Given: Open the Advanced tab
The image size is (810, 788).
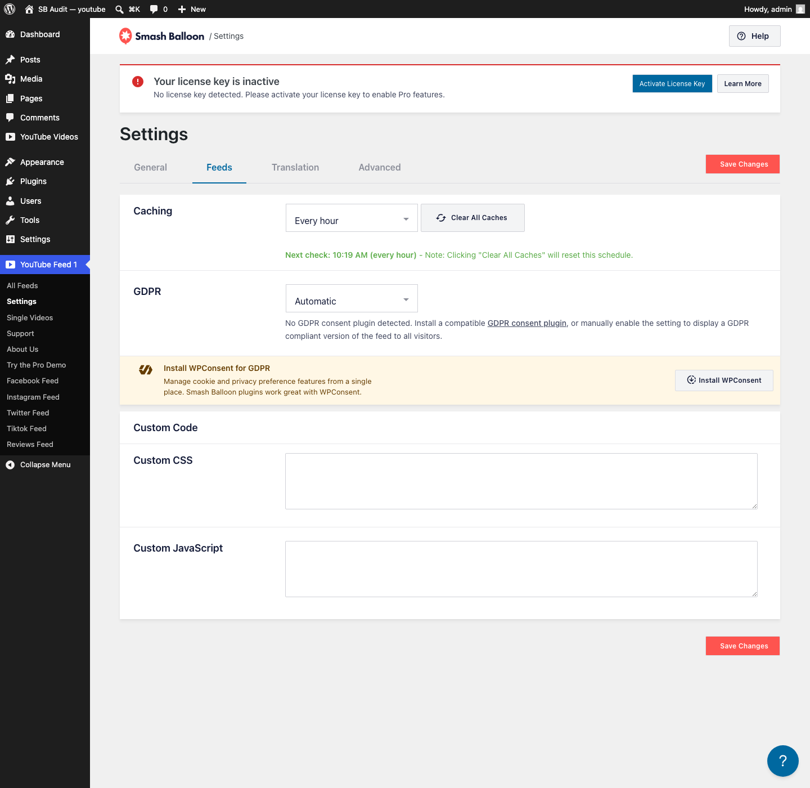Looking at the screenshot, I should click(380, 167).
